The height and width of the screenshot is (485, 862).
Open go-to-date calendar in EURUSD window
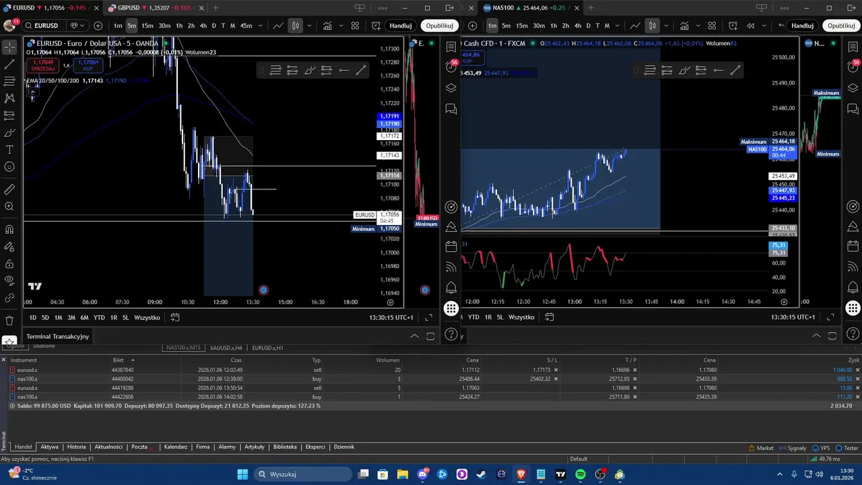[x=175, y=317]
